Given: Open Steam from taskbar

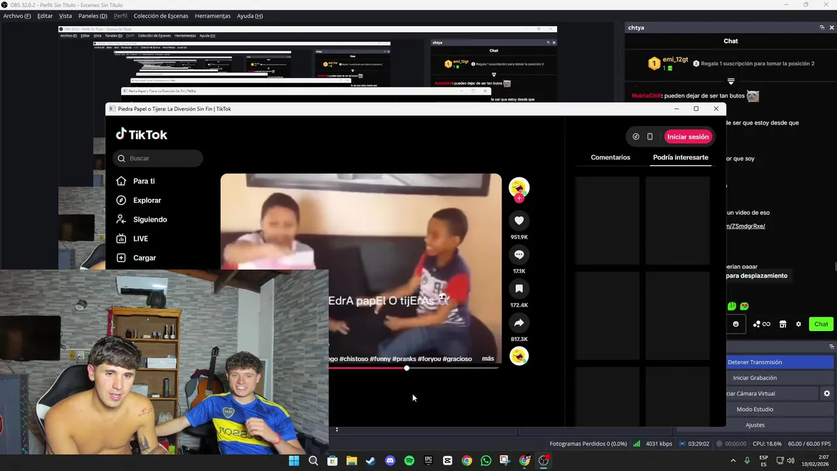Looking at the screenshot, I should point(371,461).
